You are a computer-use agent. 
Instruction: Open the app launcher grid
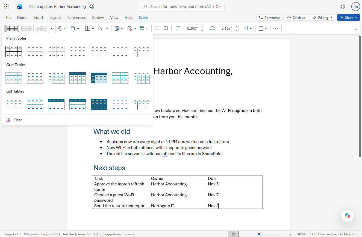[x=7, y=7]
